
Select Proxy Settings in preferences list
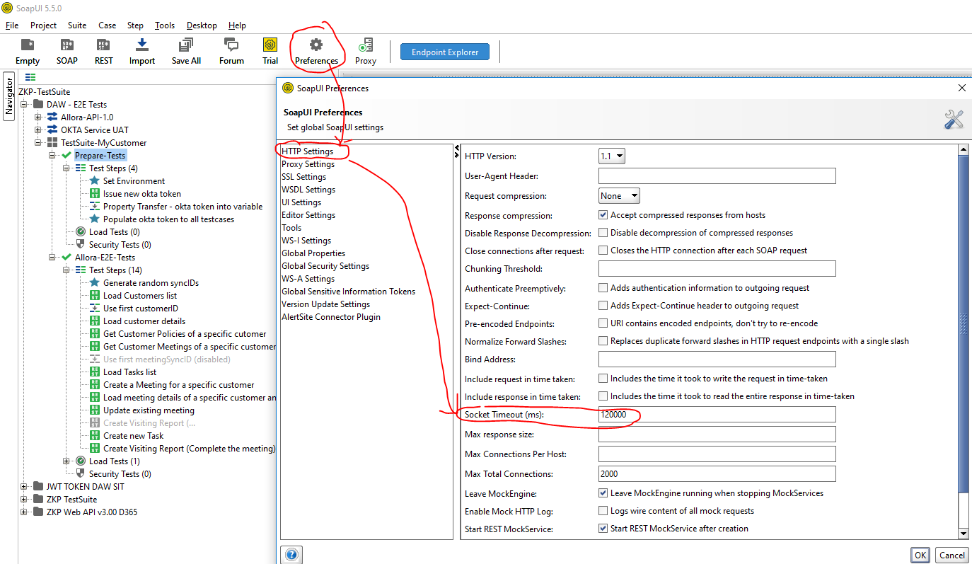[x=308, y=164]
